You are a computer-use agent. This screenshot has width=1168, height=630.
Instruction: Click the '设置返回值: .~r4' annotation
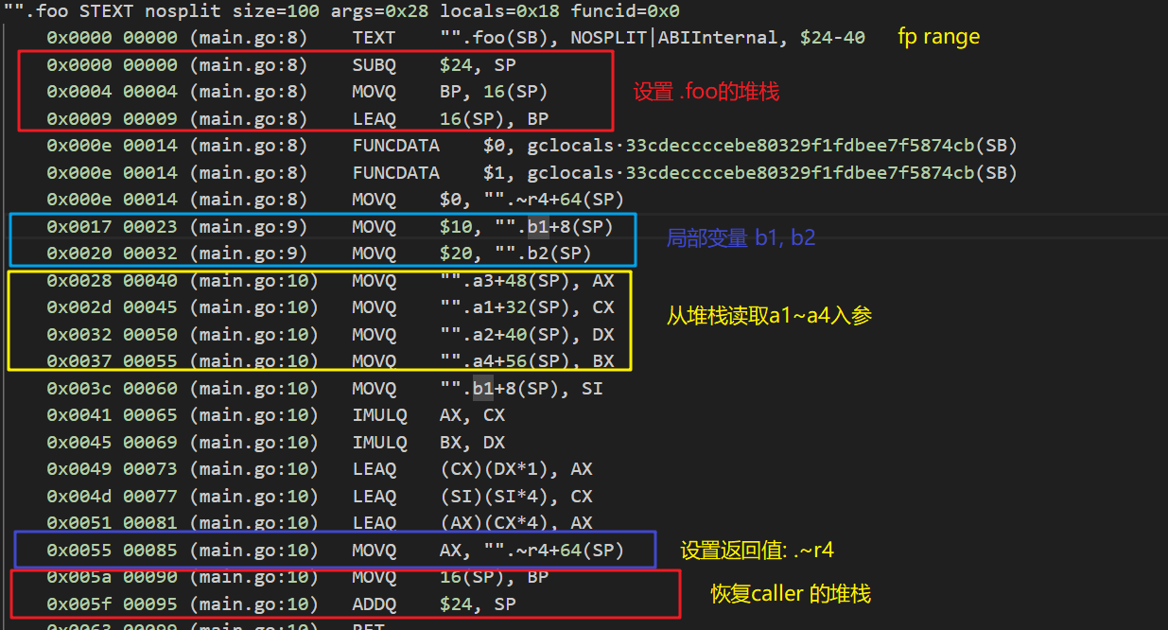757,551
